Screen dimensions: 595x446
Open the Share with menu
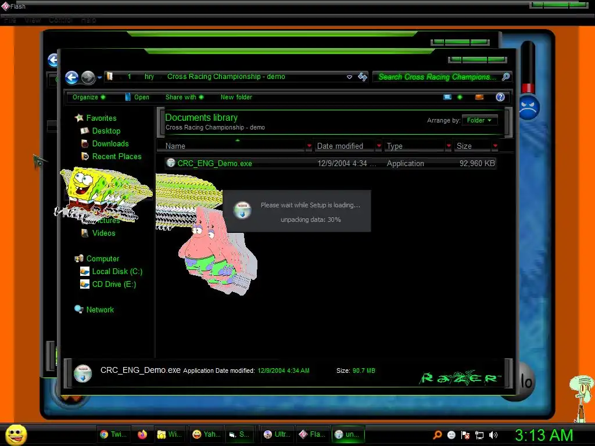click(x=184, y=97)
